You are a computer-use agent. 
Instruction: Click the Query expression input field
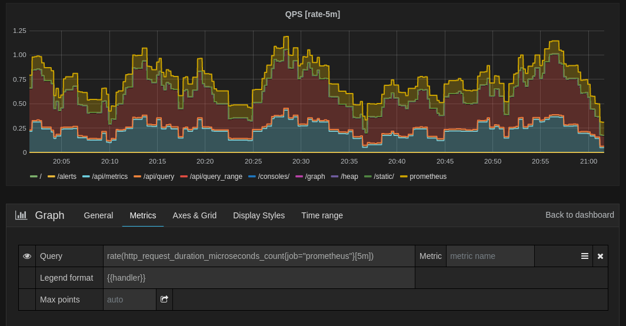pos(259,256)
